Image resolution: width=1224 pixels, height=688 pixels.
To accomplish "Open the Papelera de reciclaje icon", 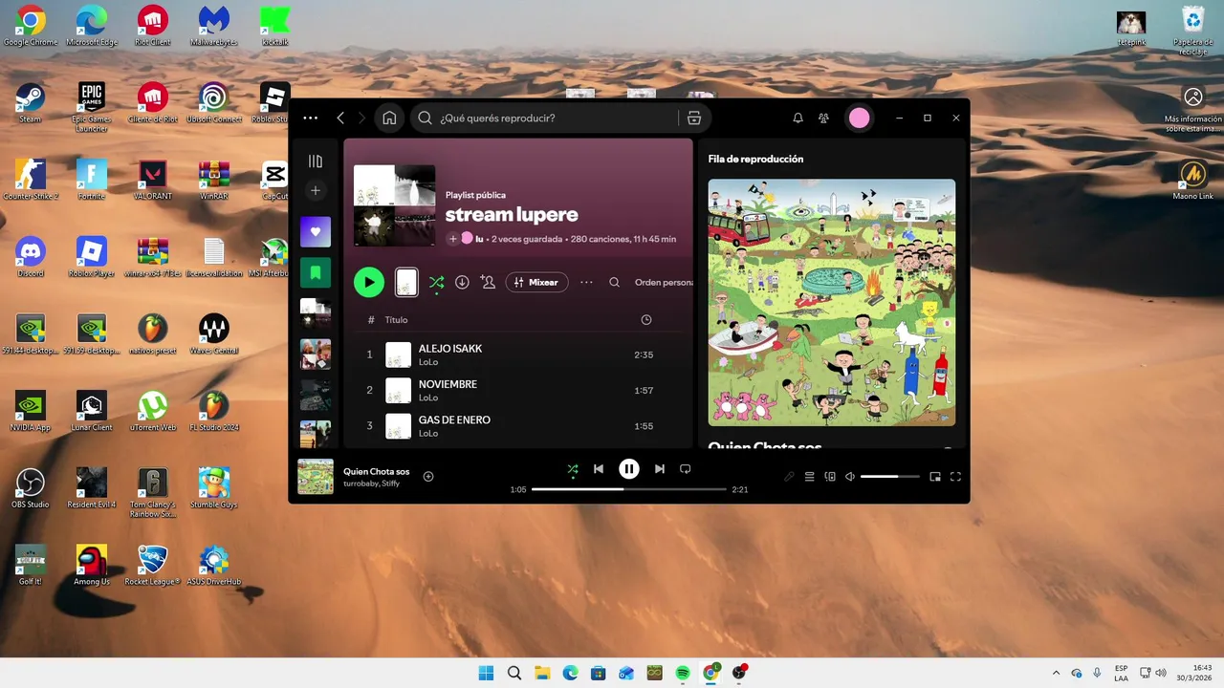I will [x=1192, y=31].
